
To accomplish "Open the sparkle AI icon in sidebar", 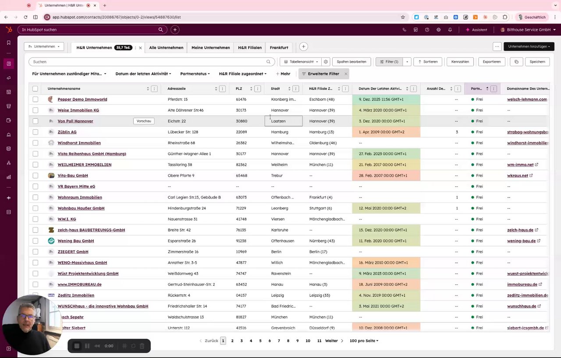I will pyautogui.click(x=8, y=198).
